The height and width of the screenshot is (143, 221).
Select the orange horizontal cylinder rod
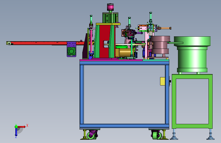click(166, 28)
